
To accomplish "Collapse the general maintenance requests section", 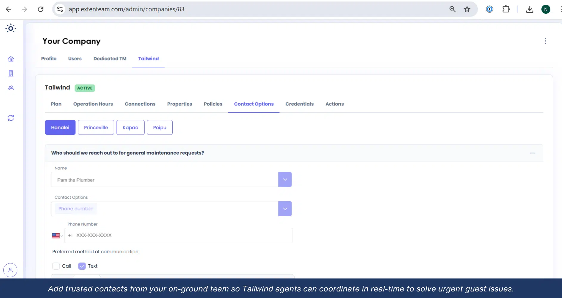I will click(x=532, y=153).
